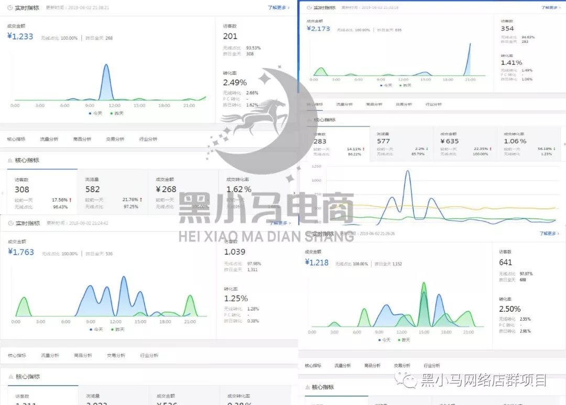
Task: Select the 访客数 308 metric card
Action: pyautogui.click(x=42, y=192)
